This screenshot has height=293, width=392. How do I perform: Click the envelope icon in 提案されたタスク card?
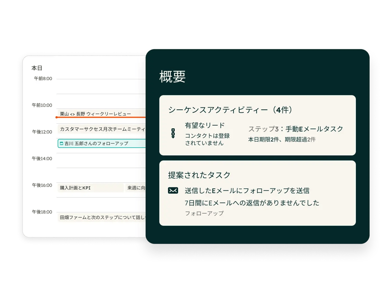coord(173,191)
